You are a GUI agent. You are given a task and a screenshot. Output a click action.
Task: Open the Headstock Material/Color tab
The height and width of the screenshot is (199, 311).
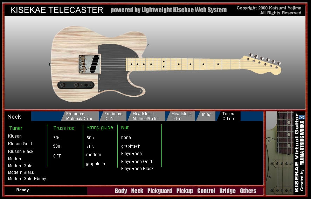pyautogui.click(x=146, y=116)
